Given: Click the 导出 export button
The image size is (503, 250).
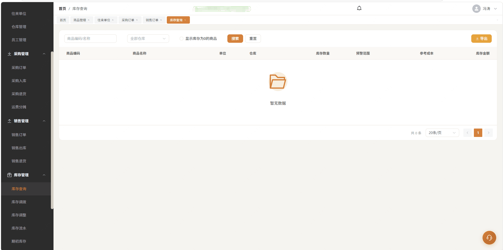Looking at the screenshot, I should (x=481, y=39).
